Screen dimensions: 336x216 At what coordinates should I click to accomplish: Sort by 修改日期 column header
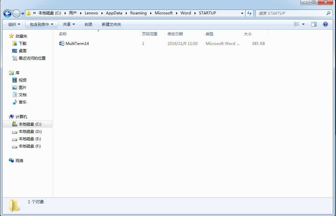(175, 34)
